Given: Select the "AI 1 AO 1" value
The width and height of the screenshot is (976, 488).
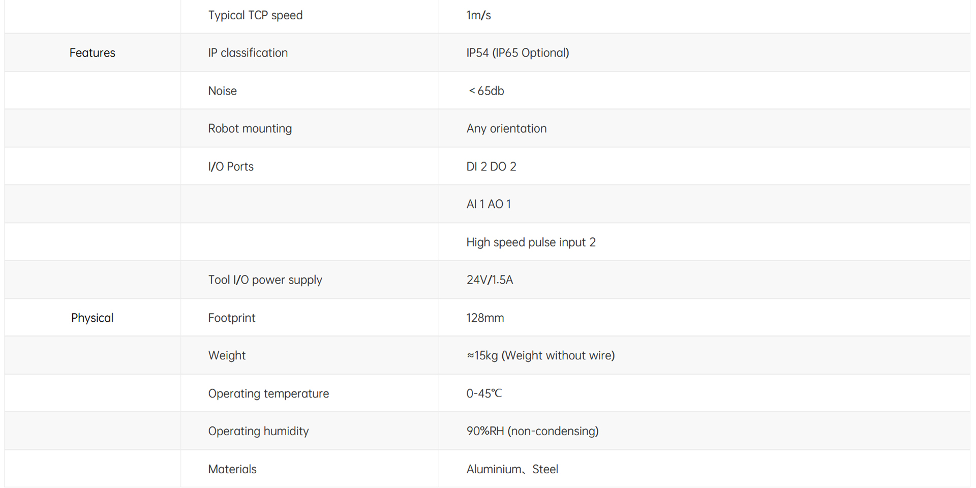Looking at the screenshot, I should [489, 204].
